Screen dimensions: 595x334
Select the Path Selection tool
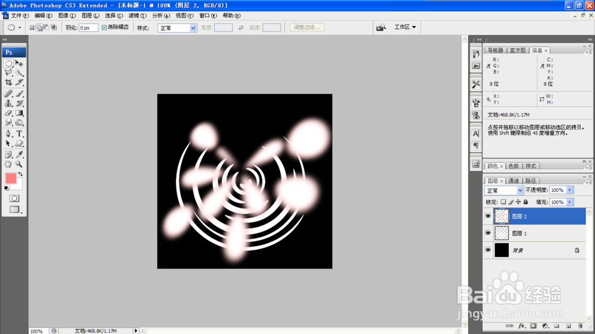point(8,143)
